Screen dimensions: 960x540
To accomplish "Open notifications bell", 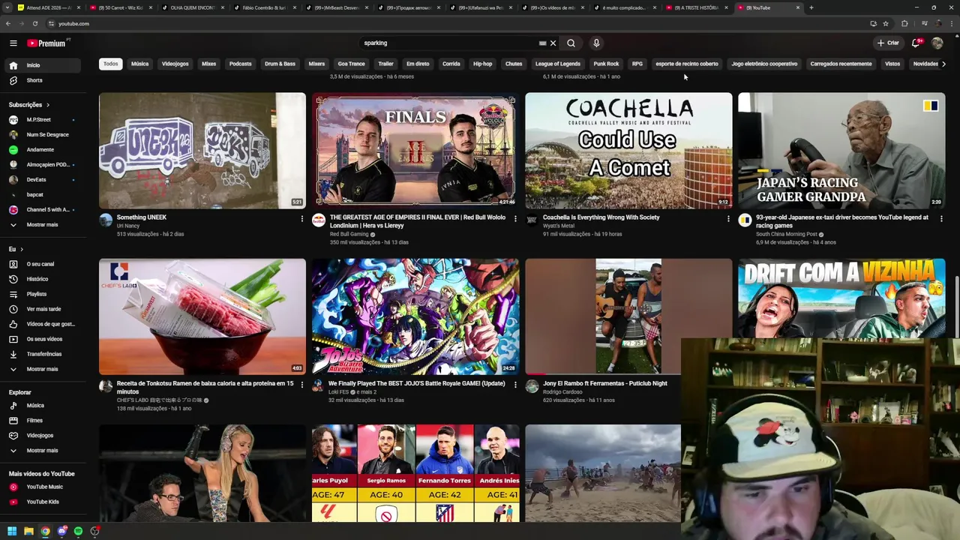I will pyautogui.click(x=916, y=43).
